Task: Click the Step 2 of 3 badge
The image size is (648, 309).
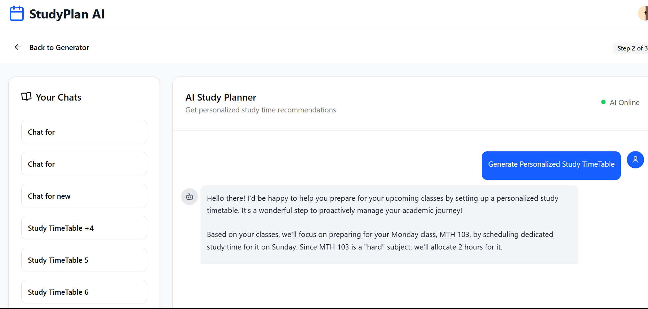Action: [x=632, y=48]
